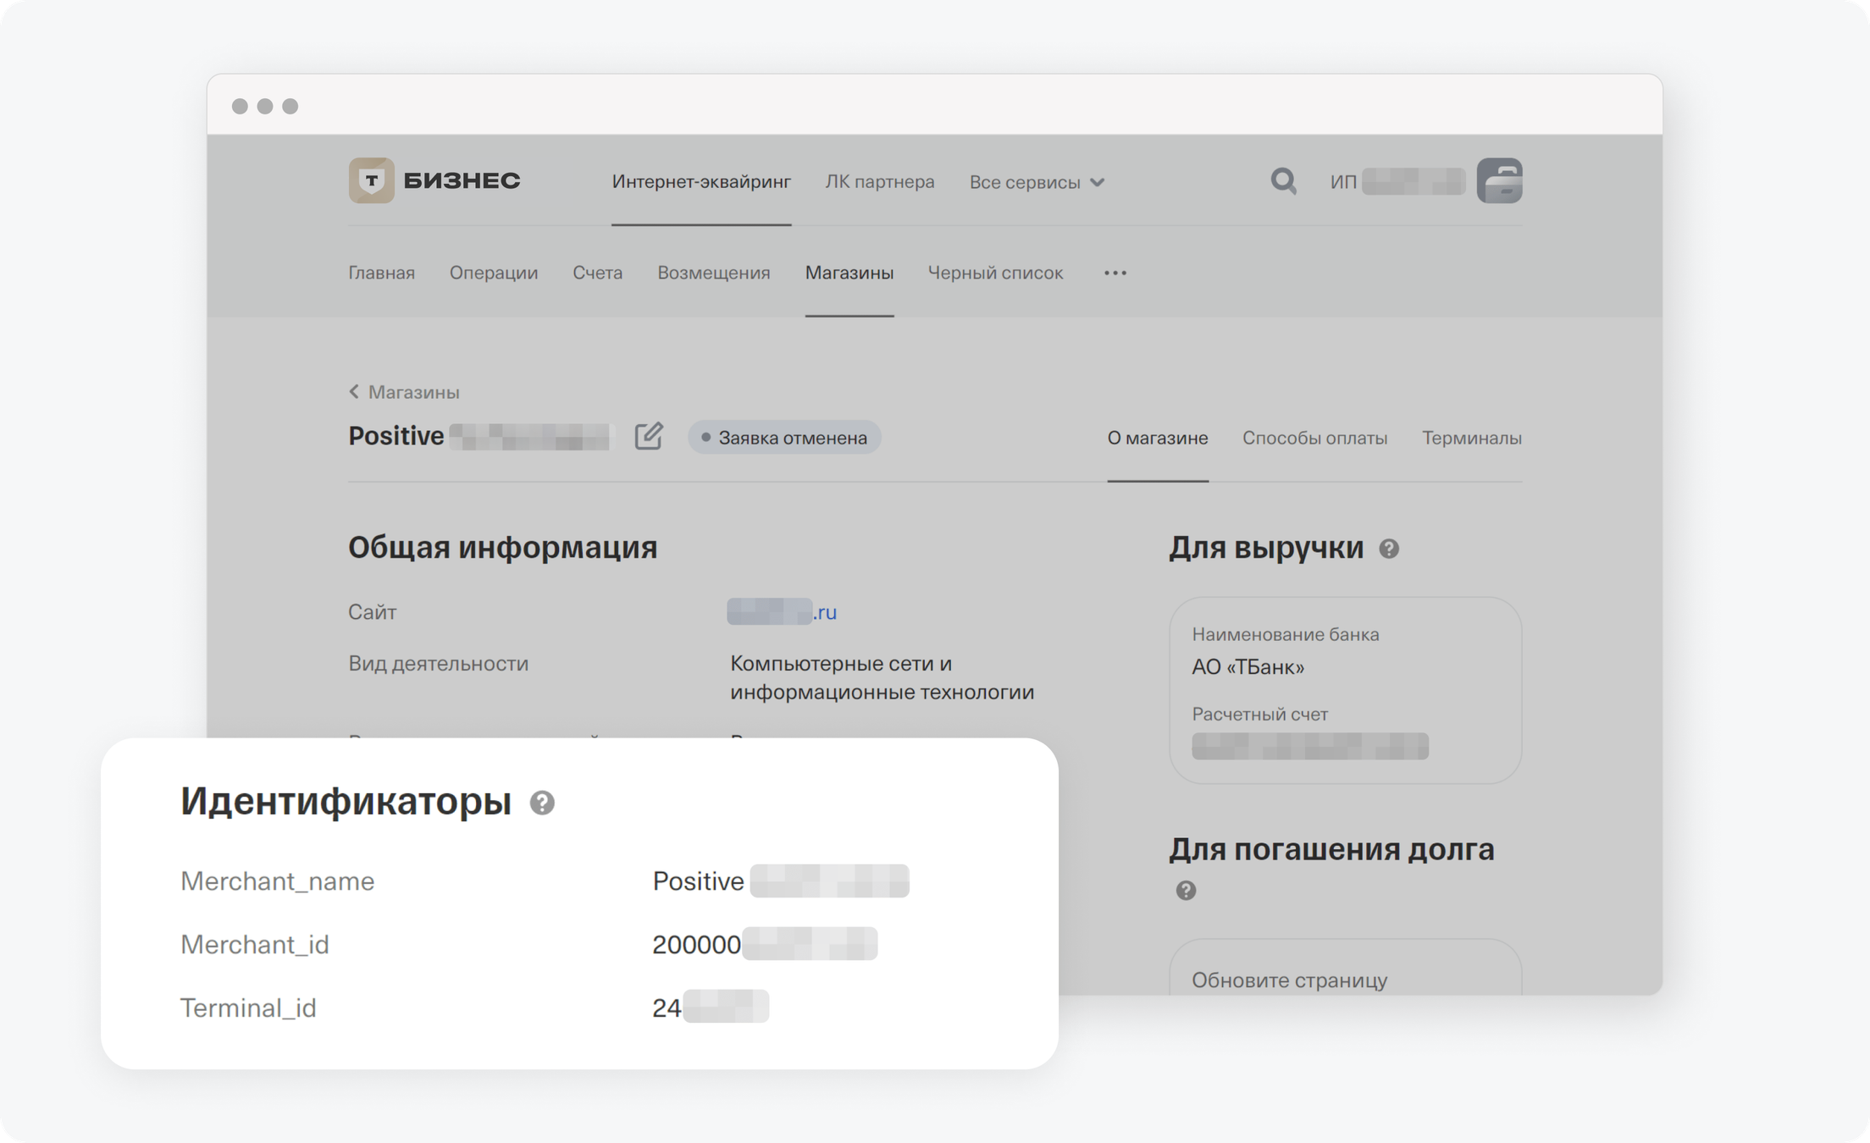Click the first window control dot

[x=240, y=106]
